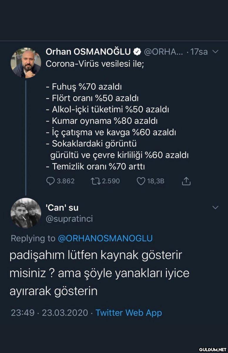Image resolution: width=228 pixels, height=353 pixels.
Task: Open Orhan OSMANOĞLU's profile picture
Action: pos(26,63)
